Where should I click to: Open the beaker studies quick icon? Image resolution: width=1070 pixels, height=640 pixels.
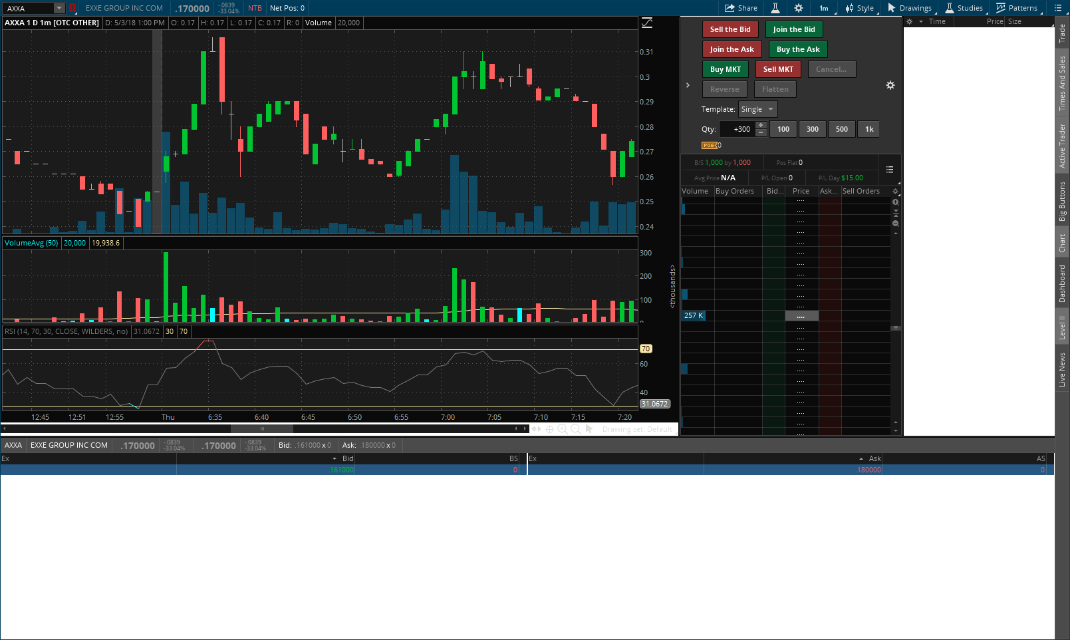(x=775, y=8)
